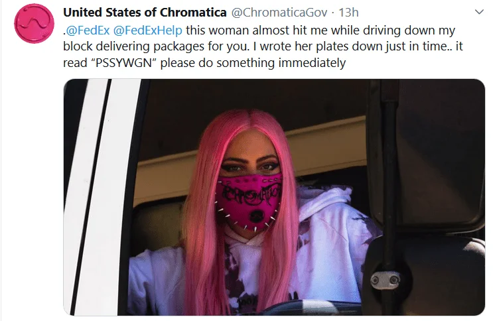Open the tweet's more actions down-arrow
Image resolution: width=493 pixels, height=321 pixels.
point(479,12)
